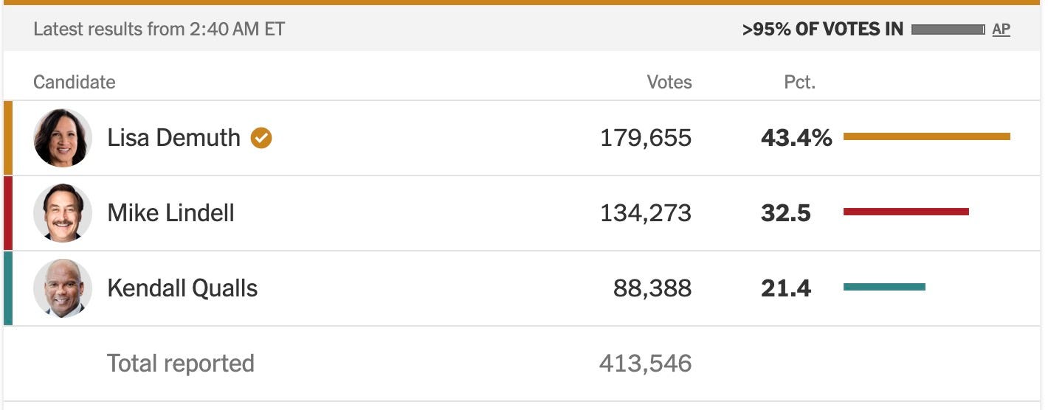
Task: Click the latest results 2:40 AM timestamp
Action: tap(159, 29)
